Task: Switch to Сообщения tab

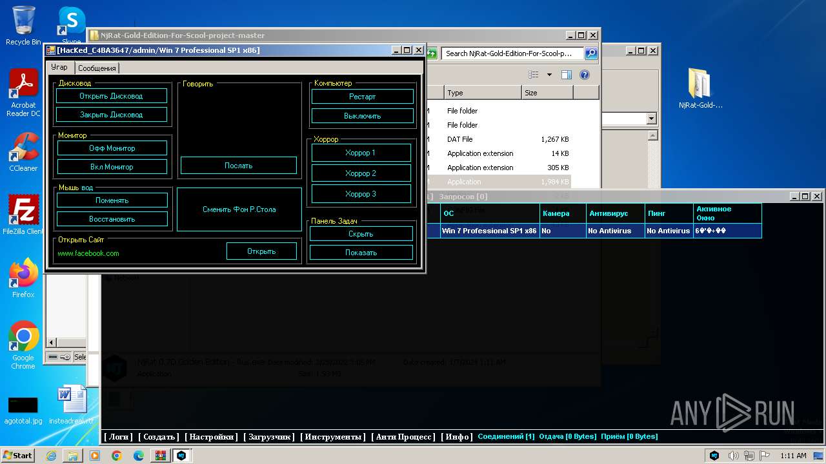Action: (x=97, y=68)
